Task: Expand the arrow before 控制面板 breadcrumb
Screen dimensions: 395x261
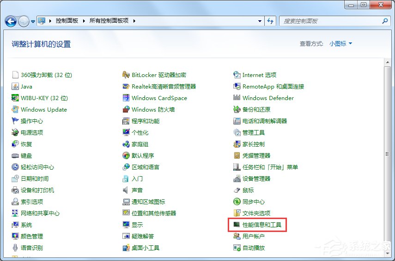Action: tap(50, 21)
